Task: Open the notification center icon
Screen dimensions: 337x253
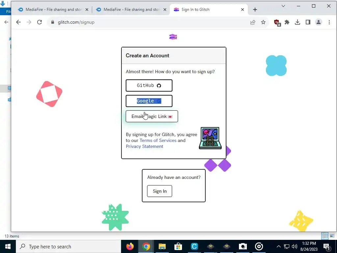Action: click(327, 246)
